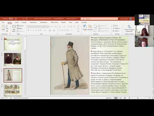The height and width of the screenshot is (116, 154).
Task: Open the File tab
Action: point(3,22)
